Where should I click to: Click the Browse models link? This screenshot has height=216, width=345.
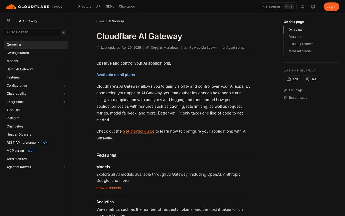pos(109,188)
